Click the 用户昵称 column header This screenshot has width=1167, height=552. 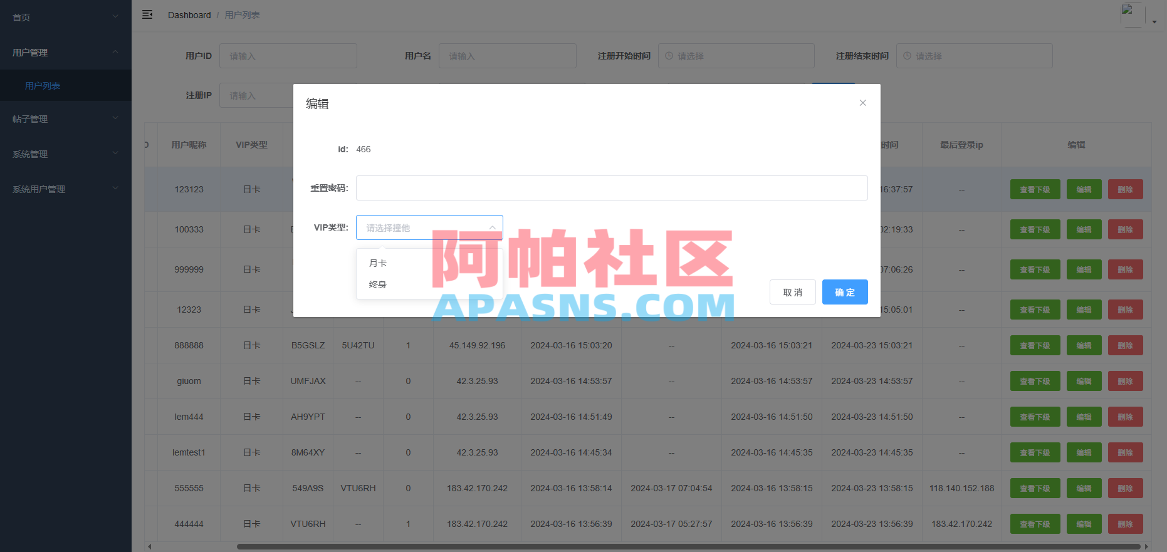coord(189,145)
